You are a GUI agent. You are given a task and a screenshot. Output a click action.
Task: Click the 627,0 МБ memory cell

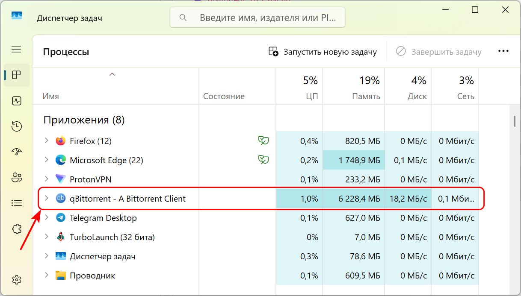pos(354,218)
